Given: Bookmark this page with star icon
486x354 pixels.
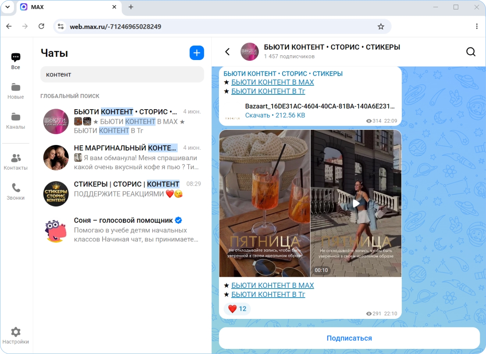Looking at the screenshot, I should (381, 27).
